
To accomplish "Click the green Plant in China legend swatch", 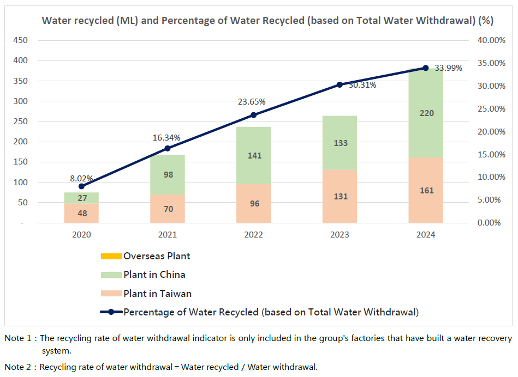I will [111, 275].
